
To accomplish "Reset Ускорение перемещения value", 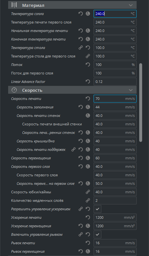I will (x=81, y=226).
